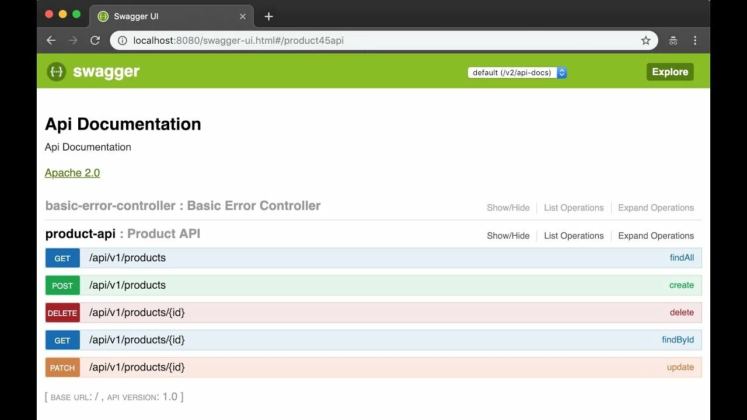Image resolution: width=747 pixels, height=420 pixels.
Task: Click the Api Documentation page title
Action: point(123,124)
